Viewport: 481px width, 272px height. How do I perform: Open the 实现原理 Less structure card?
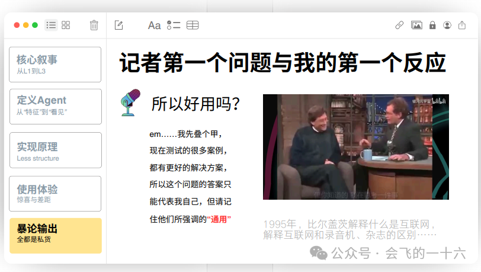click(56, 150)
